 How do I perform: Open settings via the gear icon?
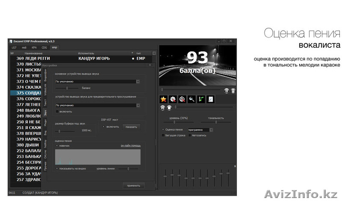point(173,99)
